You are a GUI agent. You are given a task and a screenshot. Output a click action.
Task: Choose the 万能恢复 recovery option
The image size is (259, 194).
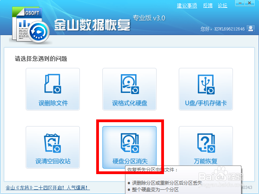pyautogui.click(x=206, y=146)
